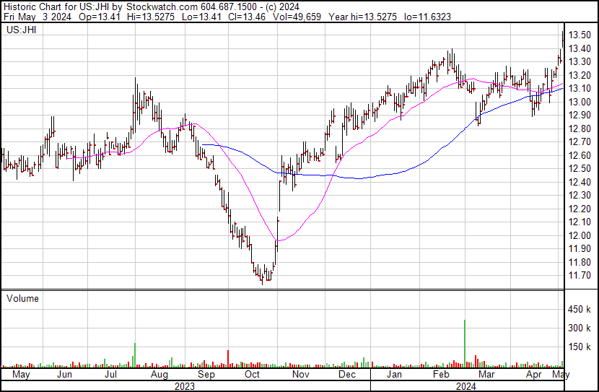The height and width of the screenshot is (392, 599).
Task: Select the Jan marker on the time axis
Action: point(394,375)
